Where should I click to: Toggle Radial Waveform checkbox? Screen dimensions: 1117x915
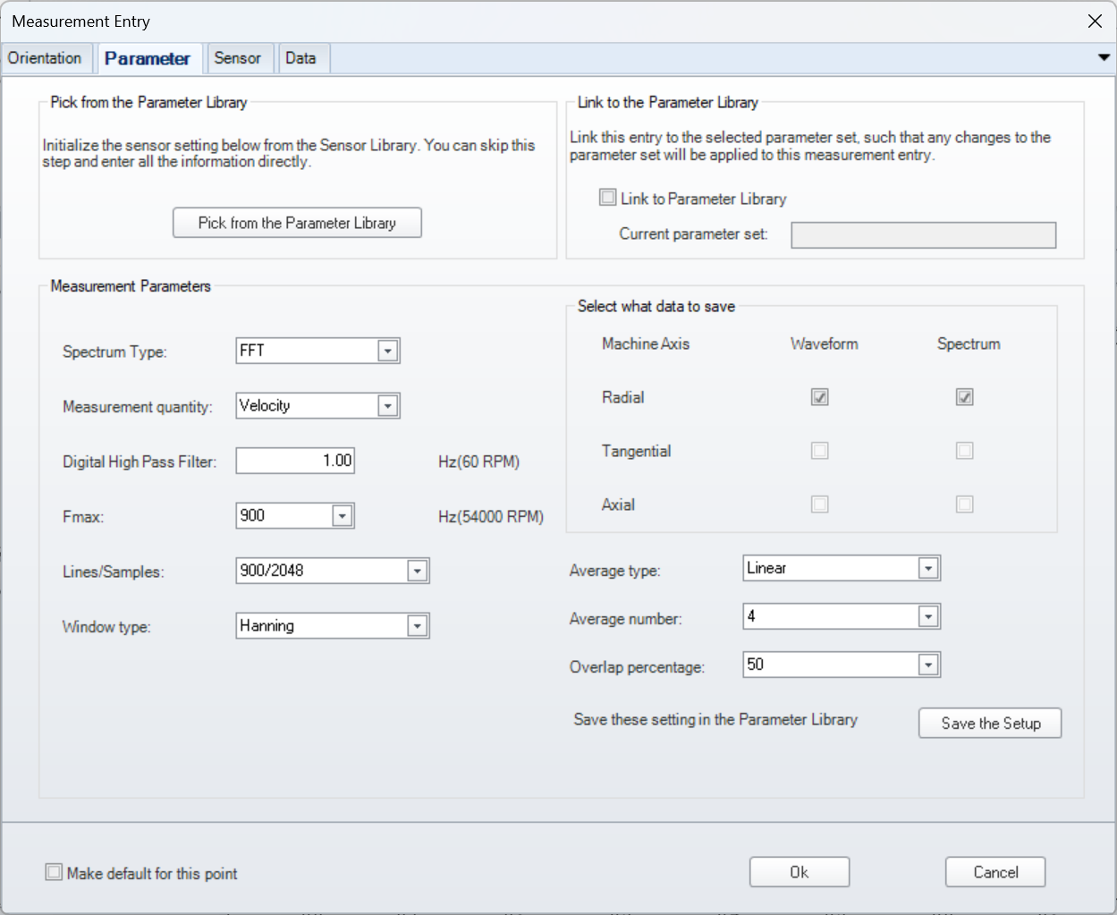pyautogui.click(x=819, y=397)
